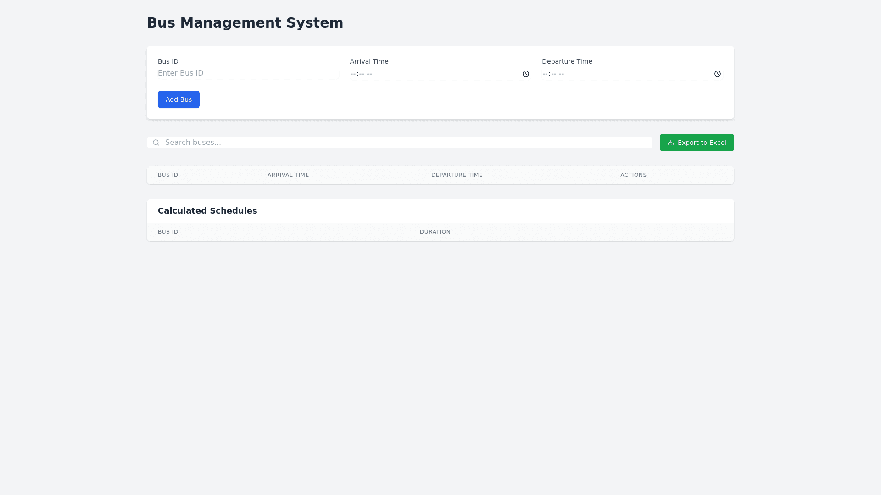Click the Bus Management System title
Viewport: 881px width, 495px height.
pos(245,23)
